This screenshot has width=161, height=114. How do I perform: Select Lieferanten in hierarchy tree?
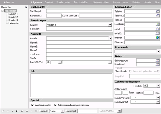(x=14, y=23)
